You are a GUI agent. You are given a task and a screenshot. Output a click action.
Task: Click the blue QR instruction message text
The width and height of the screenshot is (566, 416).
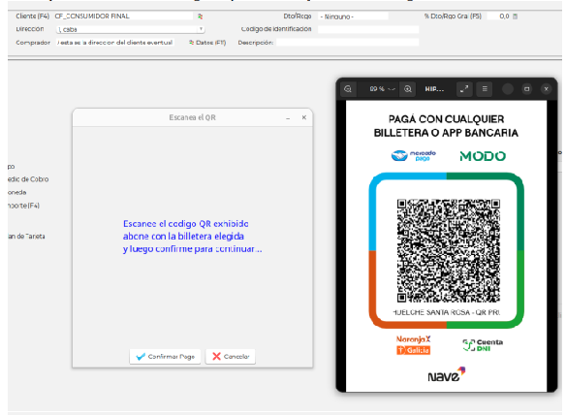click(193, 237)
